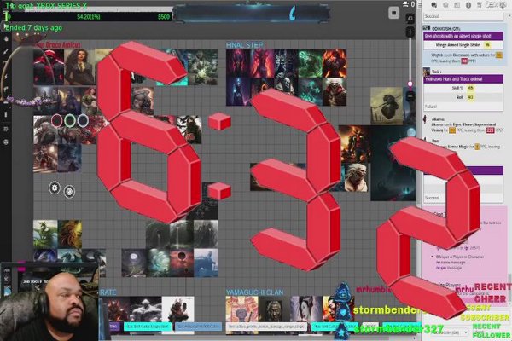Viewport: 512px width, 341px height.
Task: Select the old man Yamaguchi Clan portrait
Action: click(x=275, y=309)
